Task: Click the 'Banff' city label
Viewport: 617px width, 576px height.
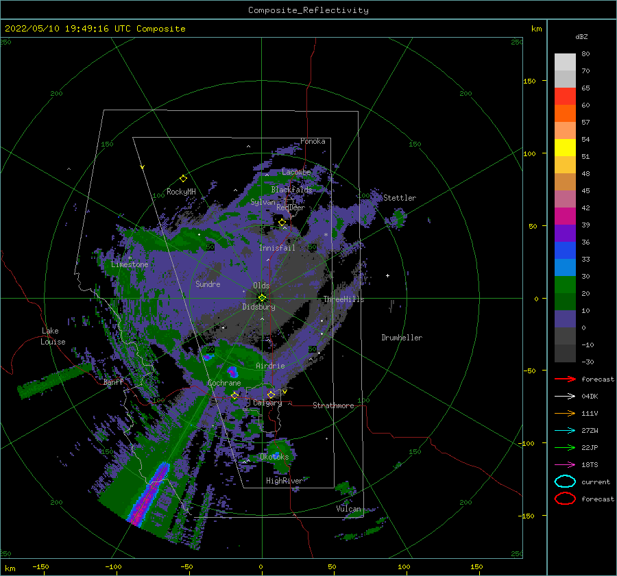Action: 113,381
